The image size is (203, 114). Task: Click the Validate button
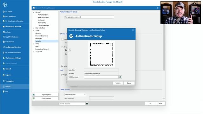[x=118, y=83]
